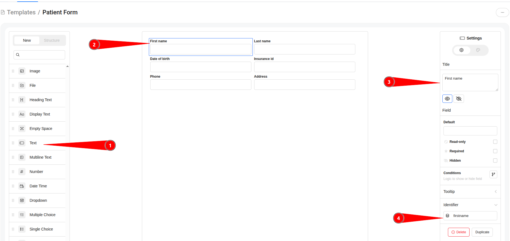
Task: Switch to the New tab
Action: pos(27,40)
